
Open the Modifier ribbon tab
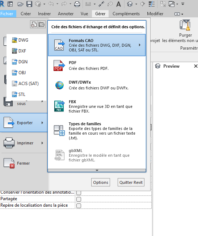click(x=155, y=14)
